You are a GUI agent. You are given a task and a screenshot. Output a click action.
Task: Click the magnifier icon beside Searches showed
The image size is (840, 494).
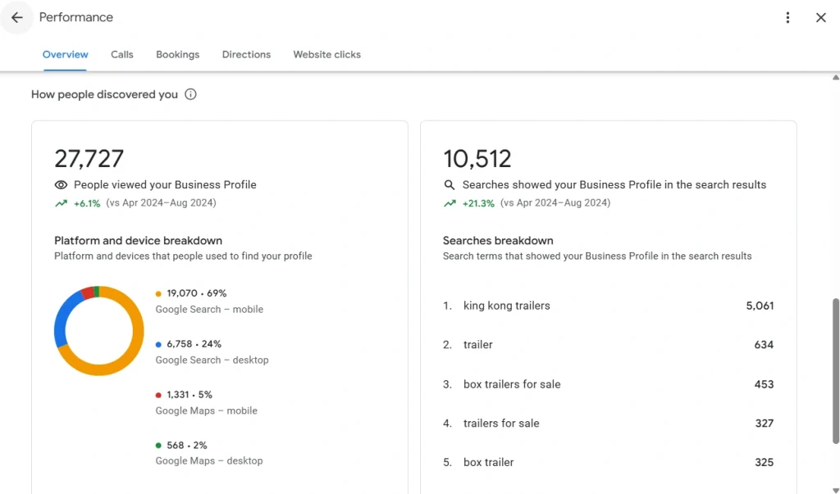tap(450, 185)
